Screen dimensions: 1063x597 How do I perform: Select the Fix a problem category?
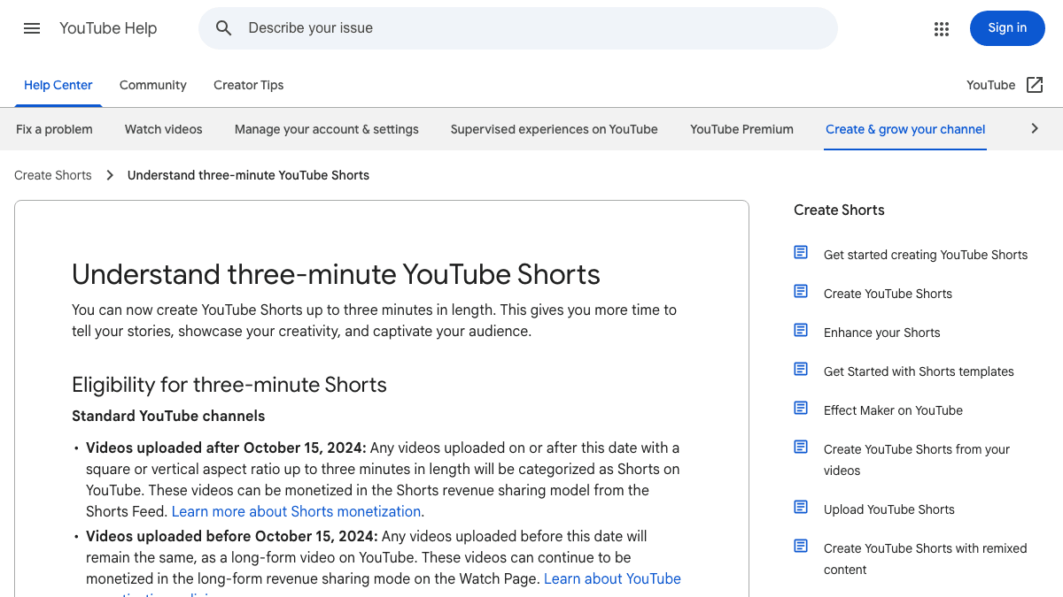(x=54, y=129)
